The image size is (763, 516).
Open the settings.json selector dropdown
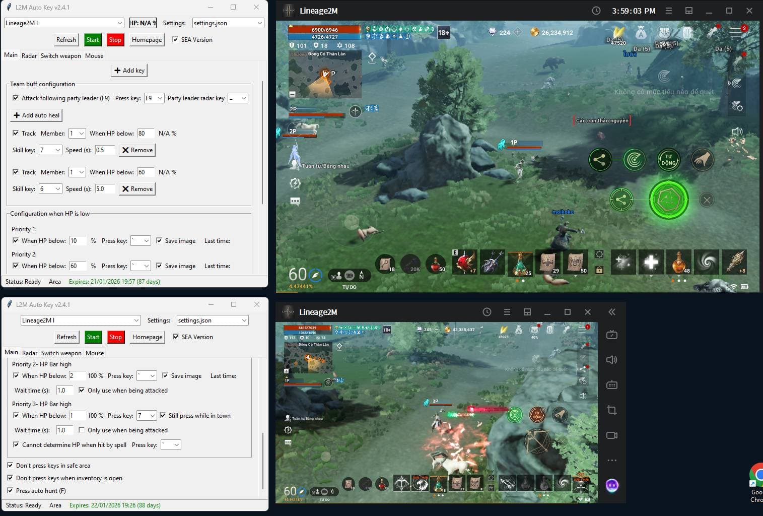[x=228, y=23]
